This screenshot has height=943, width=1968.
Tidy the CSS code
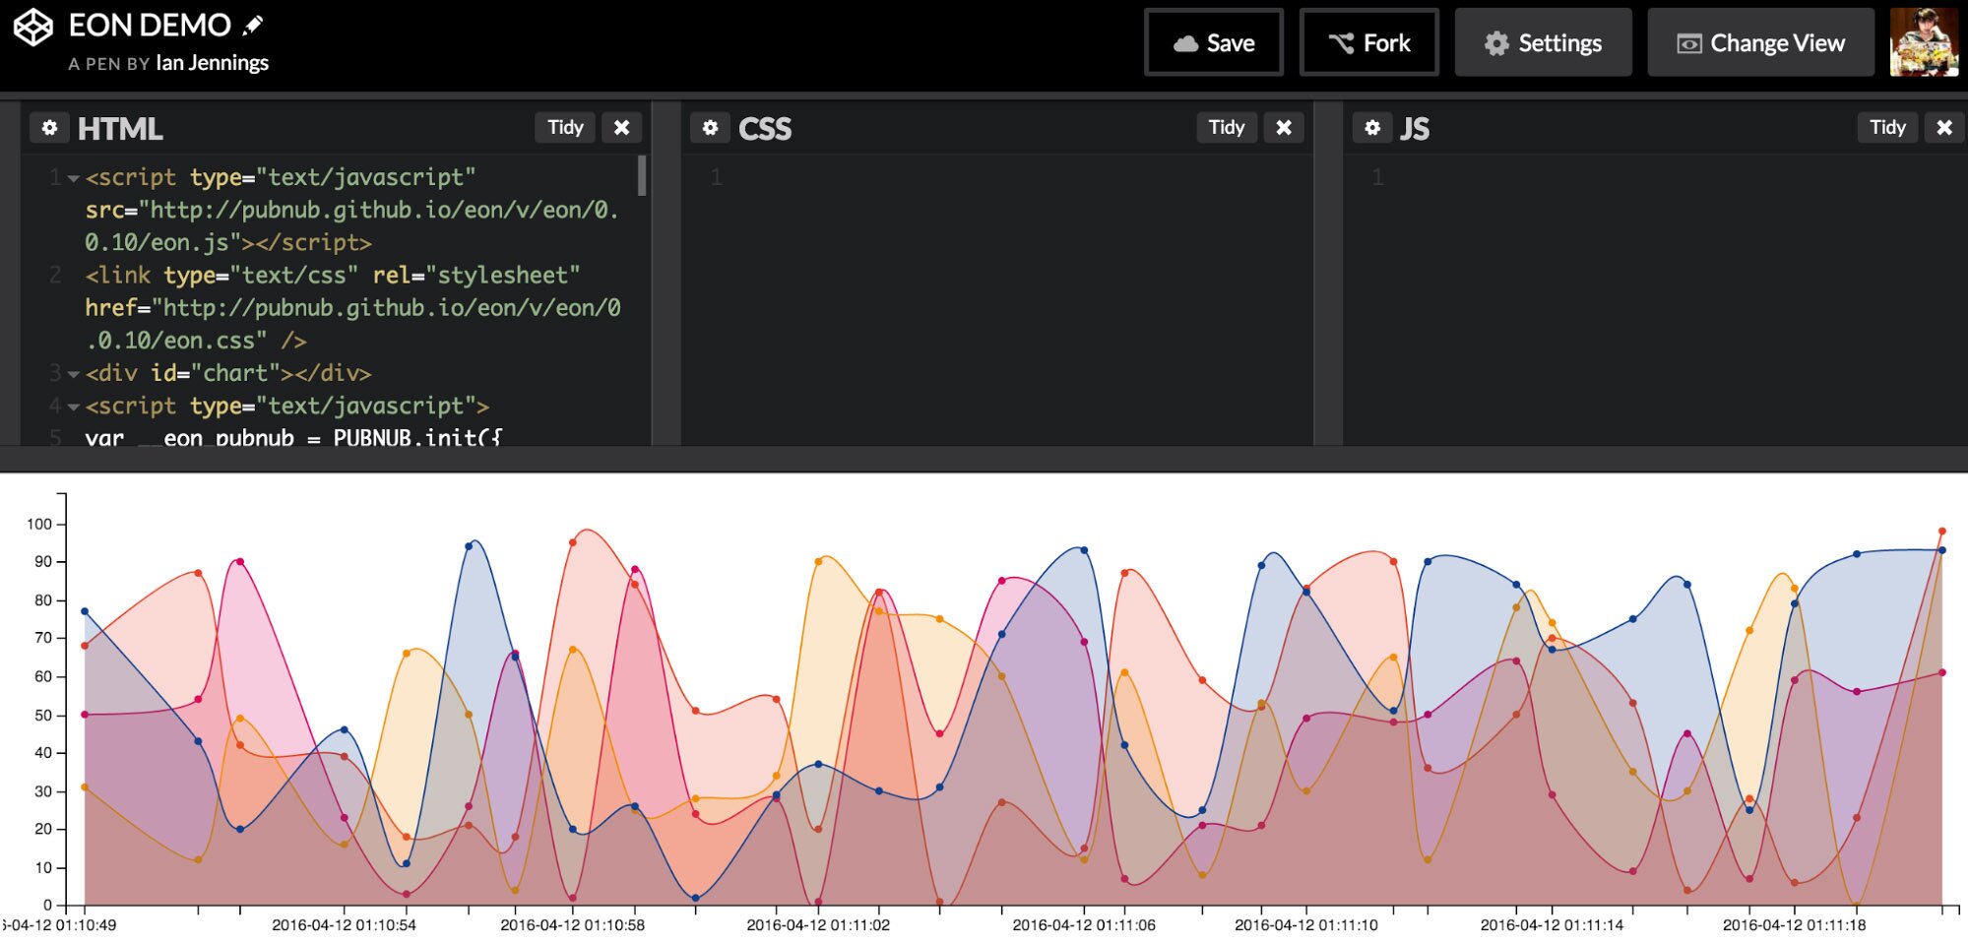click(x=1226, y=128)
